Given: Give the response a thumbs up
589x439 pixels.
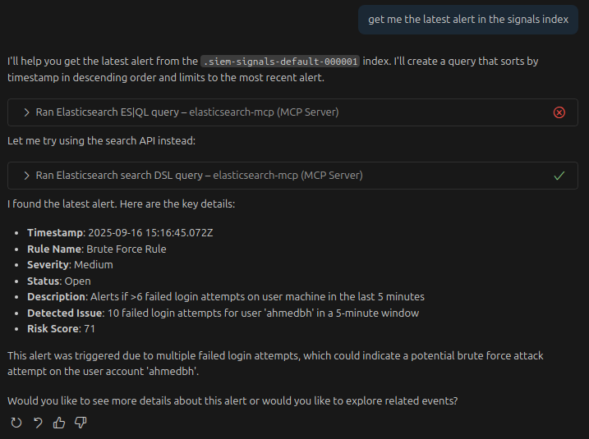Looking at the screenshot, I should pyautogui.click(x=59, y=423).
